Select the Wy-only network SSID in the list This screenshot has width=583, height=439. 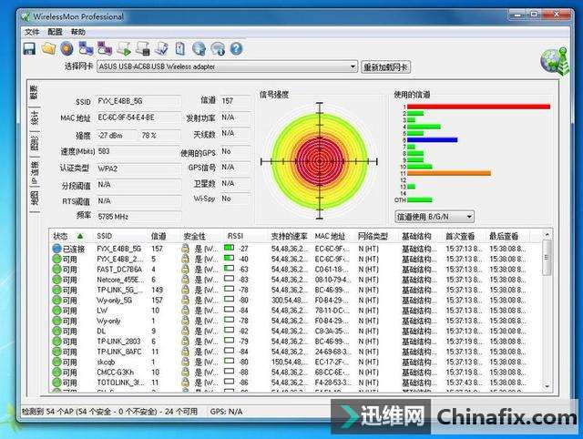point(108,321)
